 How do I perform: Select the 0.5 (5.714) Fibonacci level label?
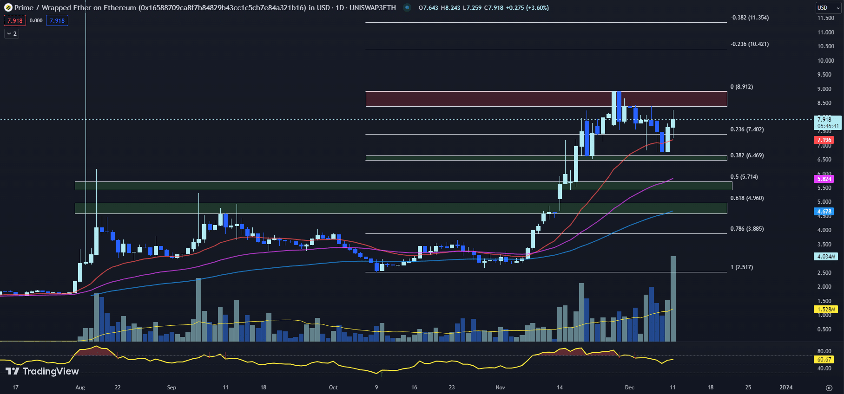pos(744,177)
